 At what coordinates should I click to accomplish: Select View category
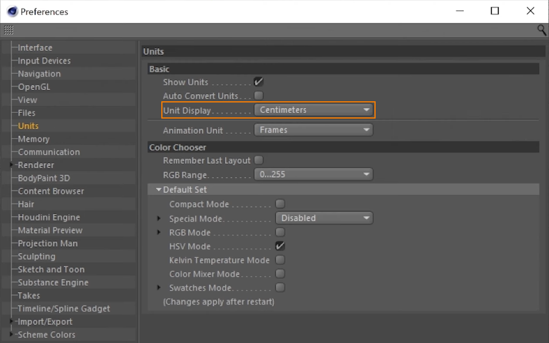tap(27, 100)
